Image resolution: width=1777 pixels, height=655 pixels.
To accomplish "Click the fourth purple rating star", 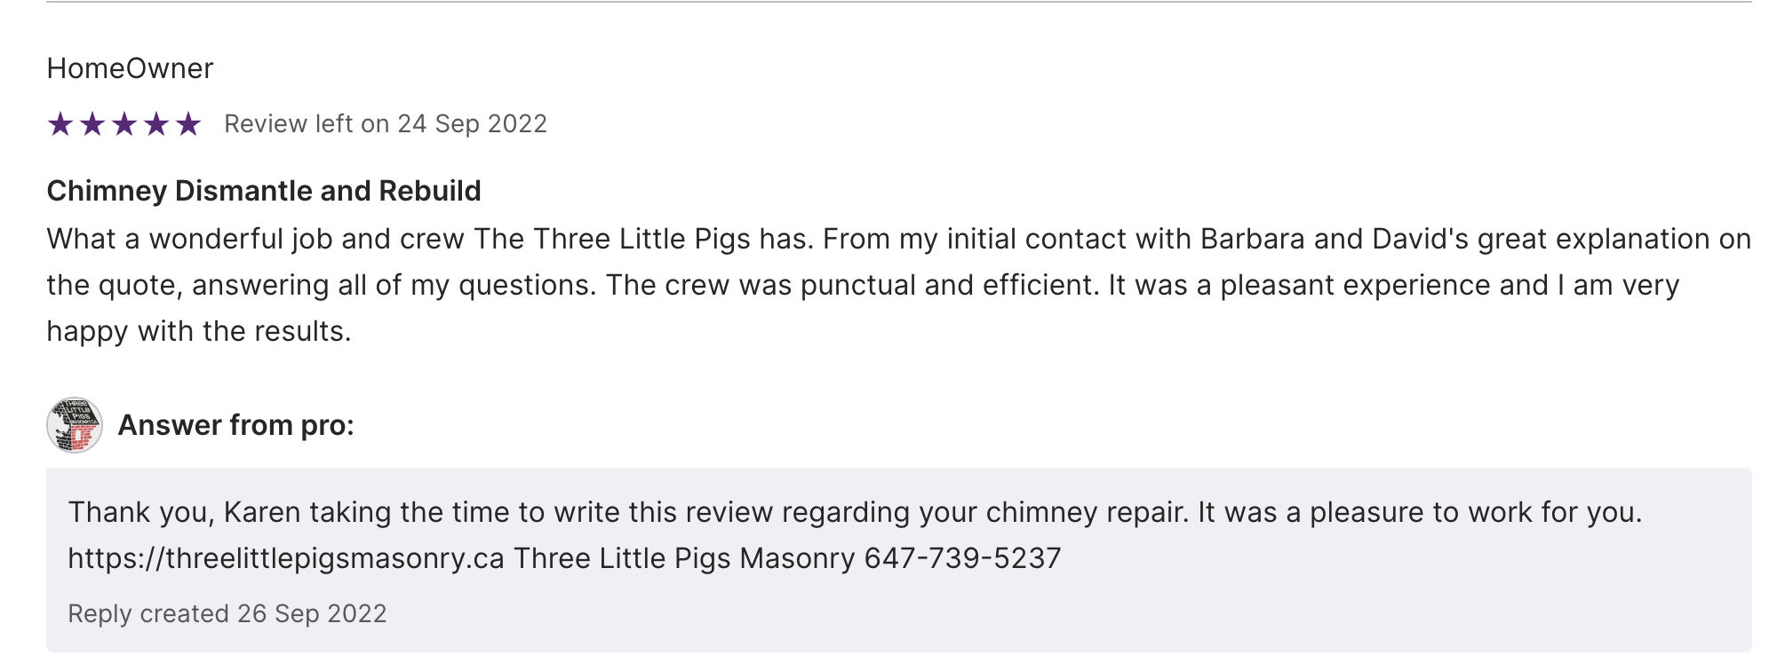I will [156, 124].
